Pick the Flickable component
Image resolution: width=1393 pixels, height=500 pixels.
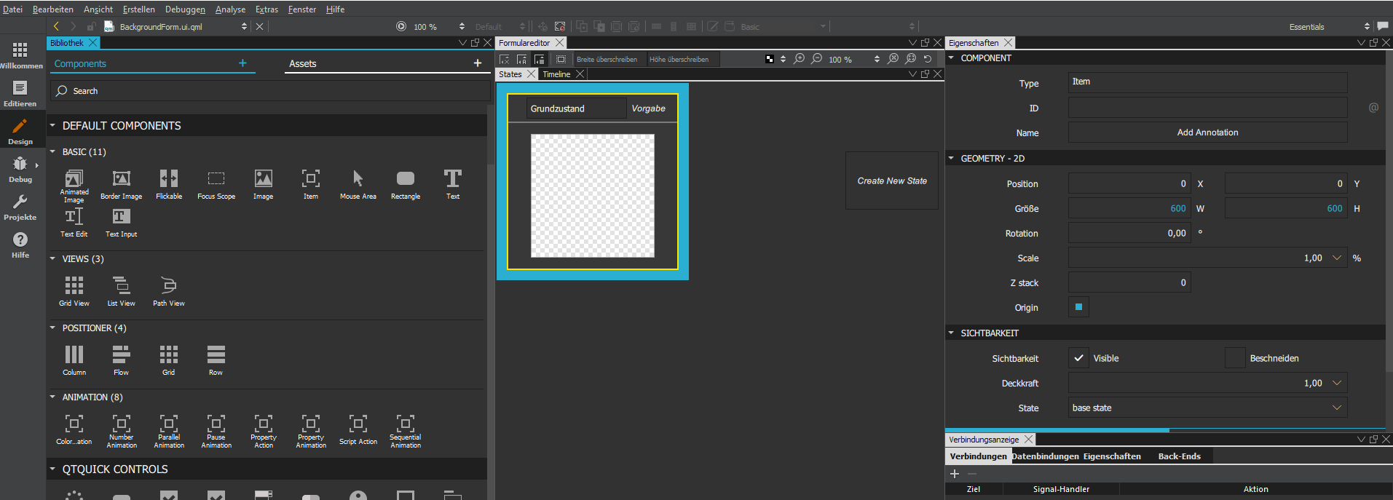[x=169, y=185]
